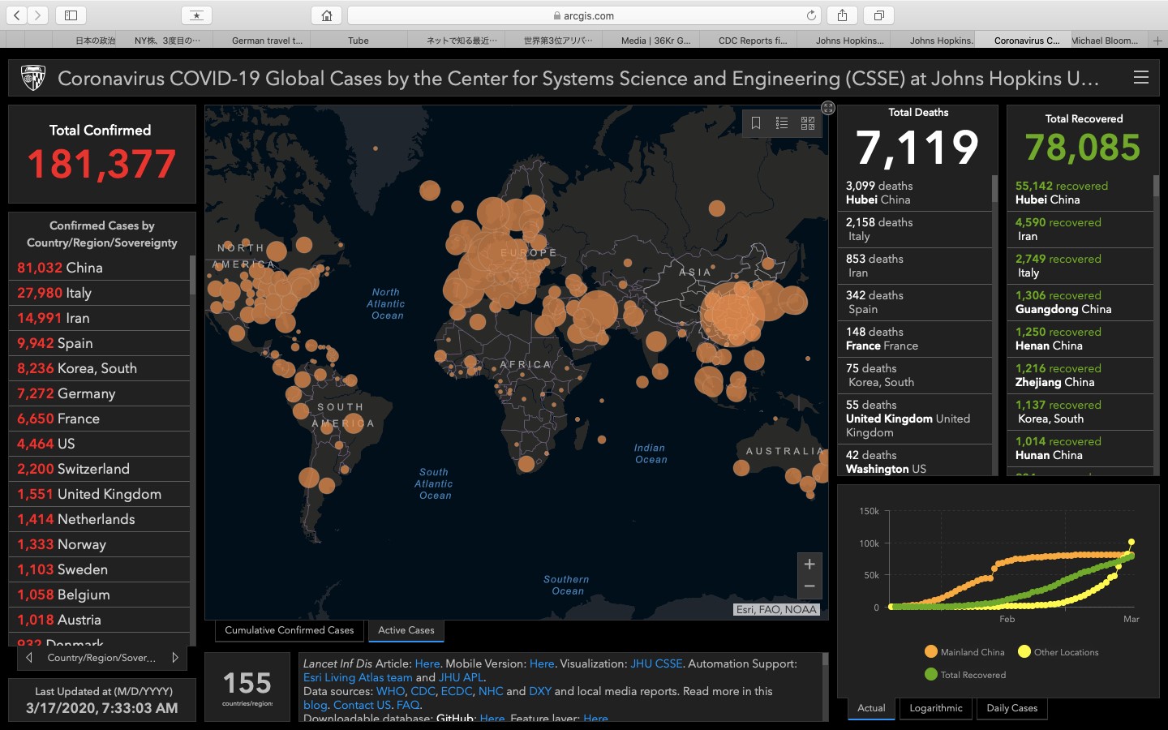1168x730 pixels.
Task: Click 42 deaths Washington US entry
Action: coord(914,462)
